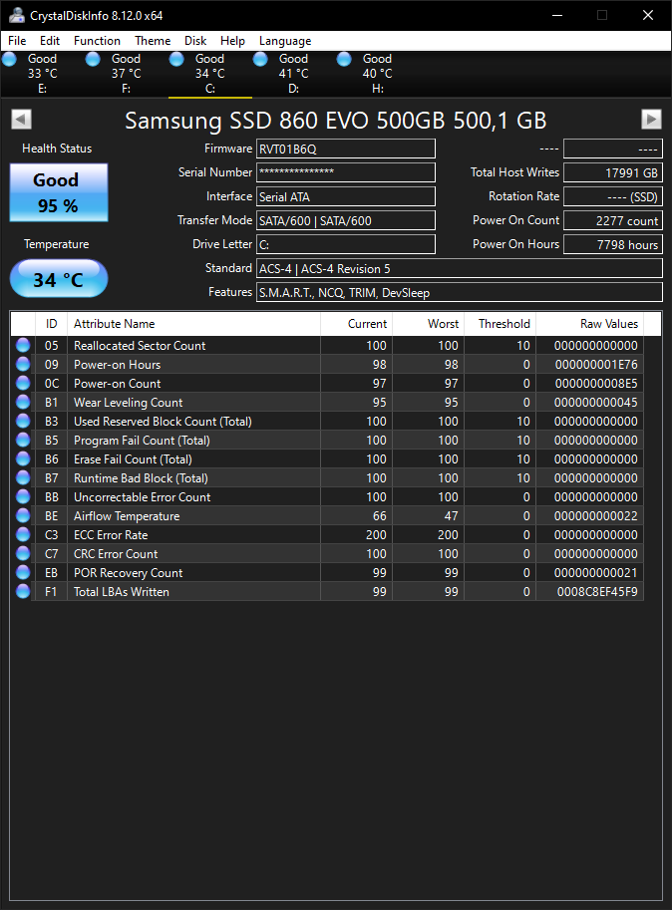Click the 34 °C temperature button
This screenshot has height=910, width=672.
[59, 278]
